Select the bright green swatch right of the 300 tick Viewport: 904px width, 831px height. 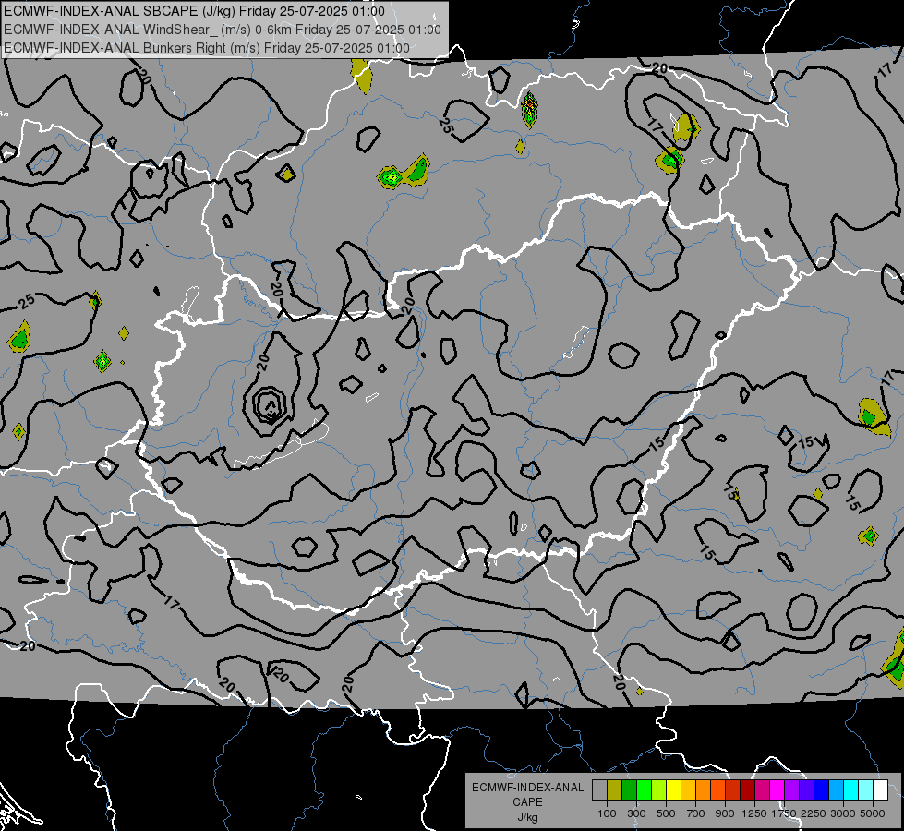(644, 790)
